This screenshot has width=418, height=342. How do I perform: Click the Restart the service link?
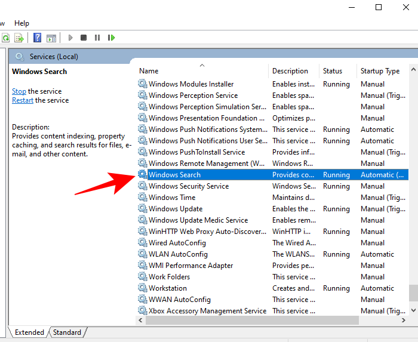[23, 100]
